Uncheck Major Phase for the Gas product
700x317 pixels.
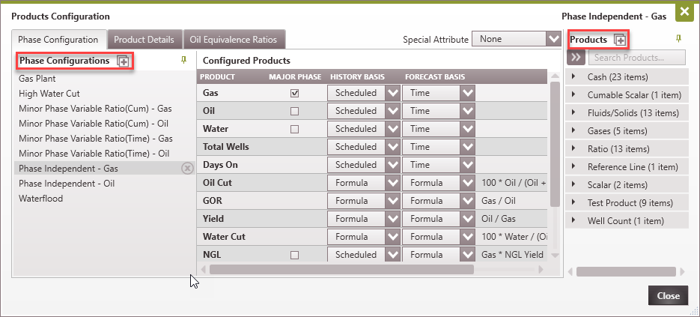coord(294,94)
